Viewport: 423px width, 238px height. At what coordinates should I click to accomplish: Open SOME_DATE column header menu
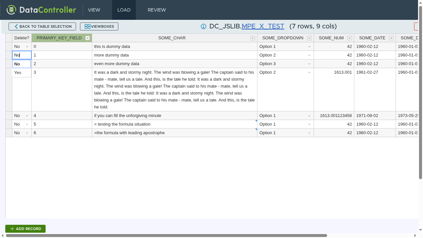[391, 38]
